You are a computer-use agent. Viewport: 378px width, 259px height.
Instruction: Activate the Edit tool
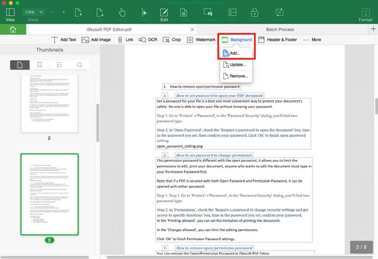pos(164,15)
